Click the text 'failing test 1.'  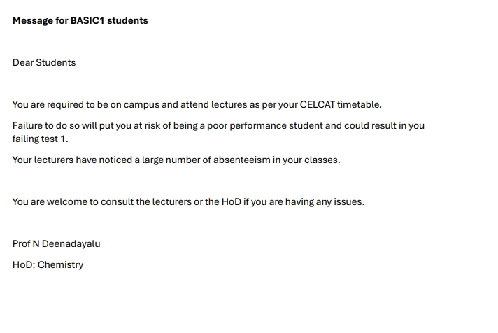(x=41, y=139)
